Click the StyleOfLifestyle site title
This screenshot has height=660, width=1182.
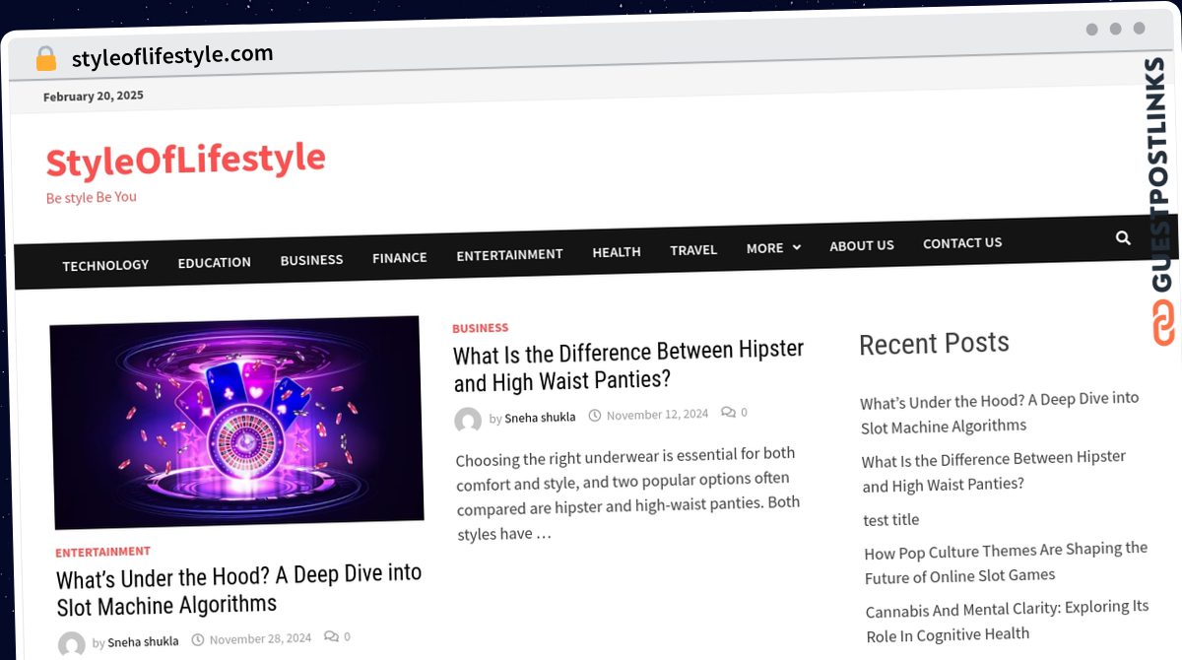pyautogui.click(x=185, y=161)
